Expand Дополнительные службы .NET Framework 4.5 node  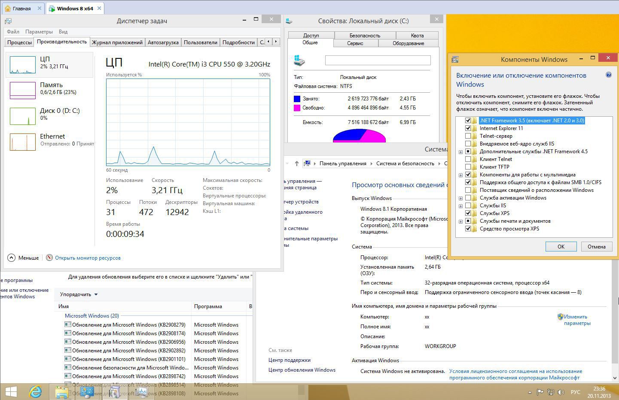tap(460, 152)
